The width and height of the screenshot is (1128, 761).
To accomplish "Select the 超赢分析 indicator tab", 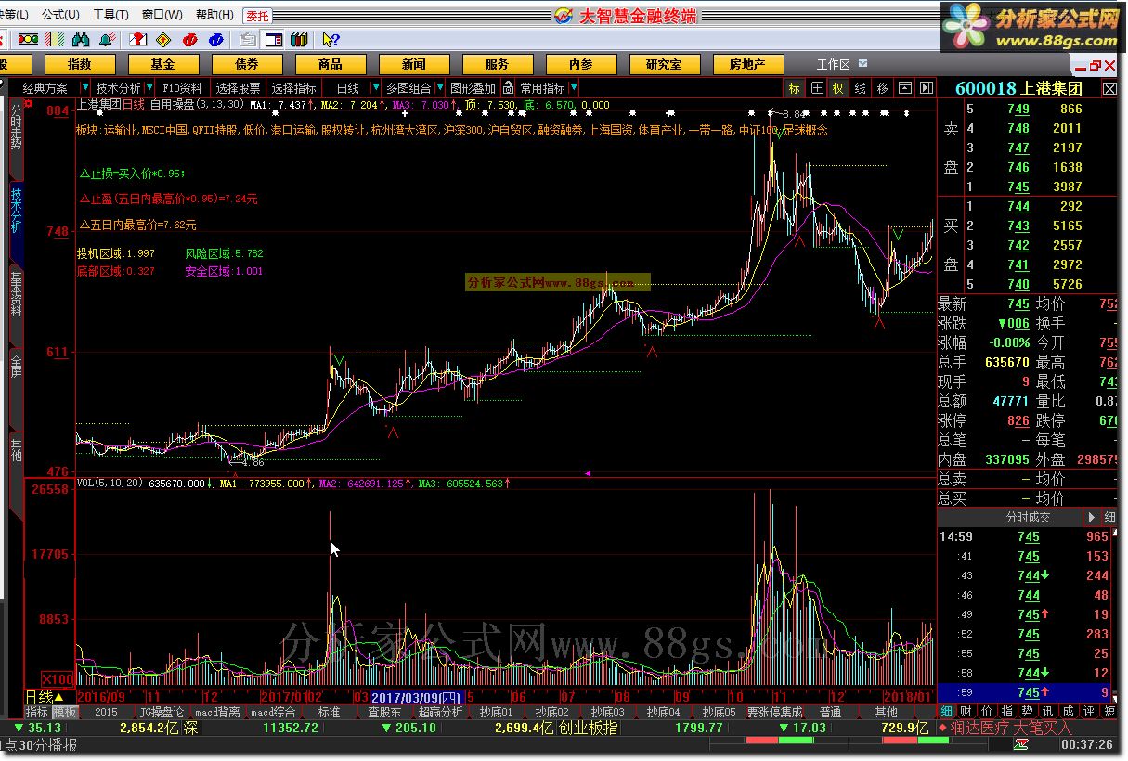I will pyautogui.click(x=440, y=712).
